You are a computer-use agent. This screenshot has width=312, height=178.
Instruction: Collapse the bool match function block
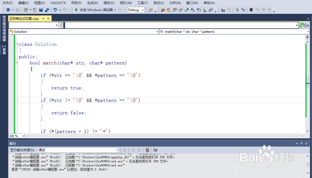(17, 63)
